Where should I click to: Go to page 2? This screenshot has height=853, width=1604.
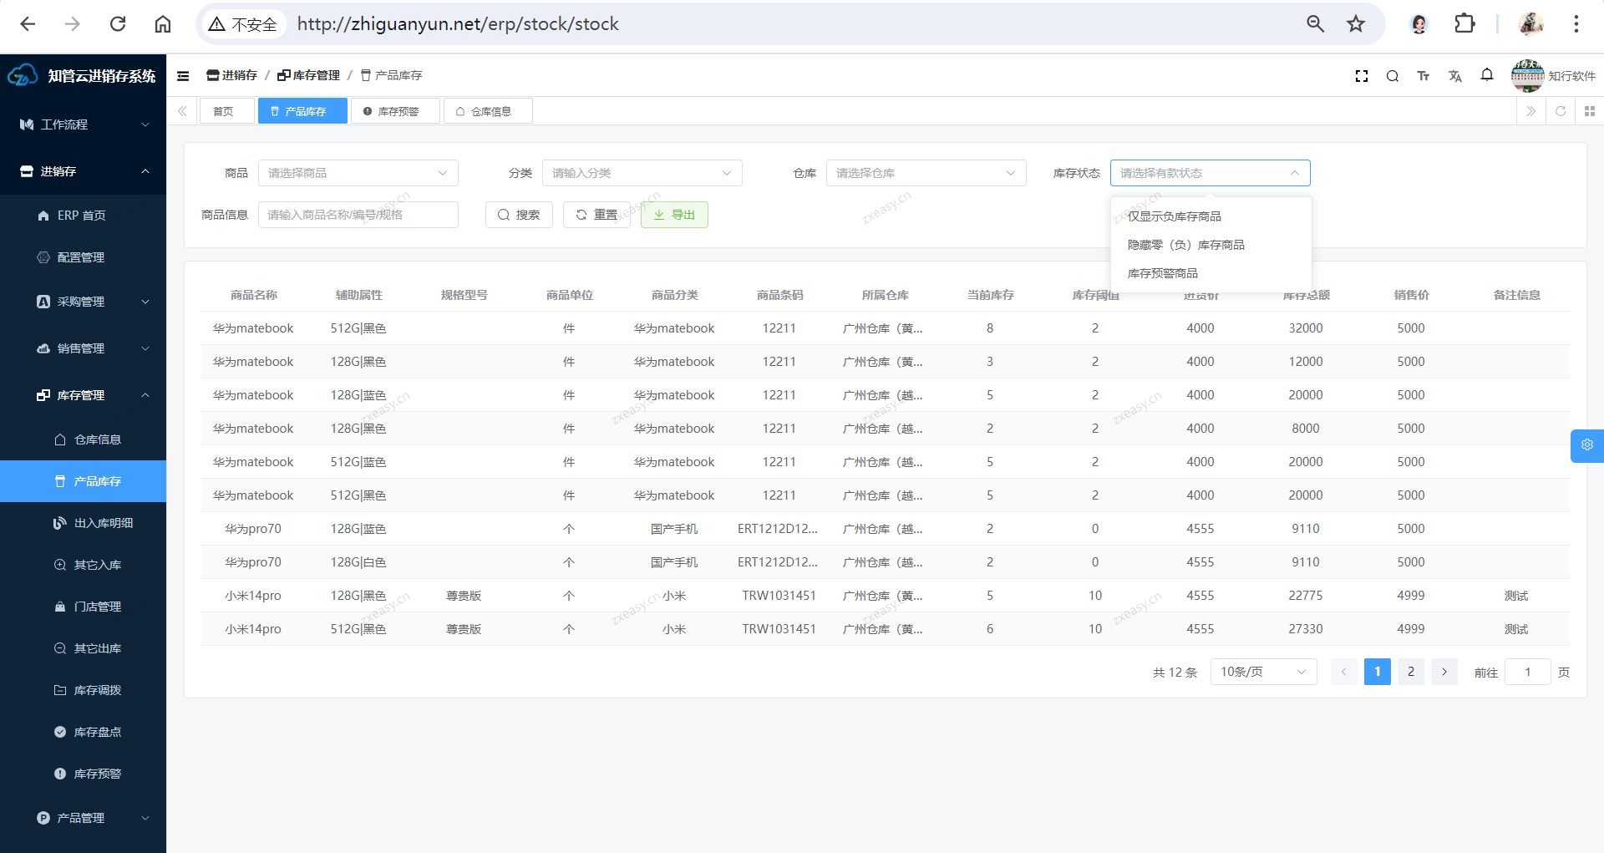point(1411,672)
